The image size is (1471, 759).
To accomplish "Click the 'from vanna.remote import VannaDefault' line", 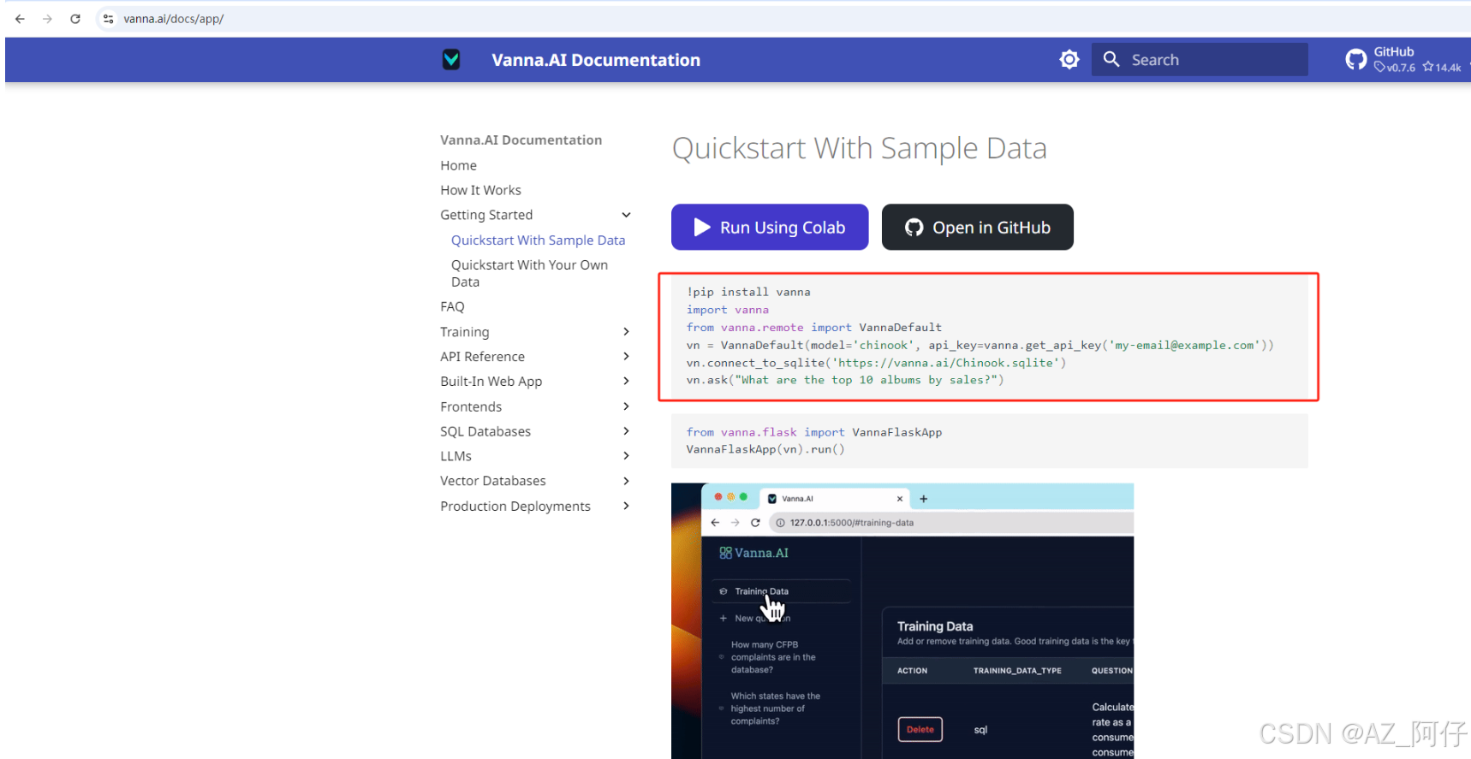I will 813,328.
